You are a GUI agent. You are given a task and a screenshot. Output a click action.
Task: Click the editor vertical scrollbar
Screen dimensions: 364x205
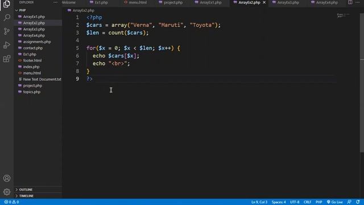click(x=362, y=83)
